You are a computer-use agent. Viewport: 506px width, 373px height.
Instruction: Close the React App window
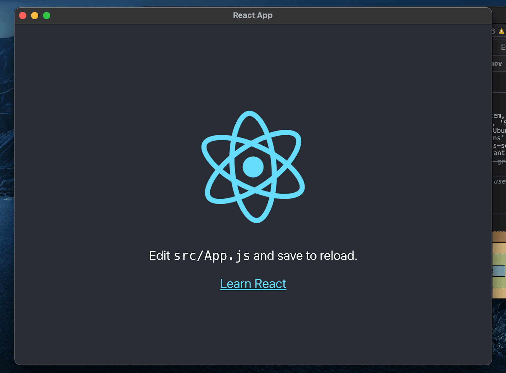[x=23, y=15]
